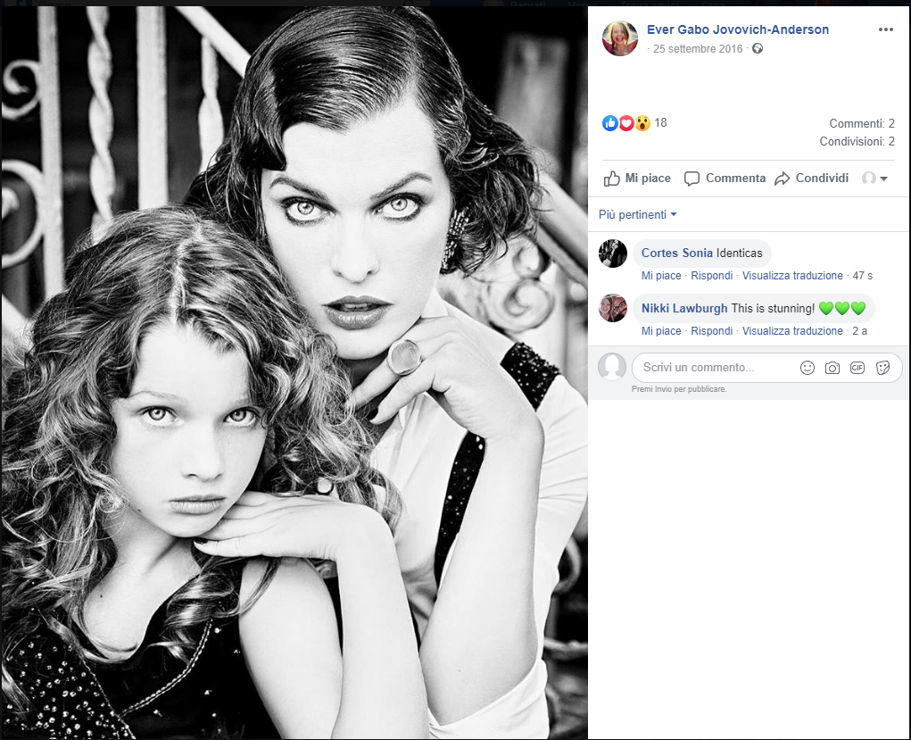Reply to Cortes Sonia's comment
911x740 pixels.
pos(711,276)
